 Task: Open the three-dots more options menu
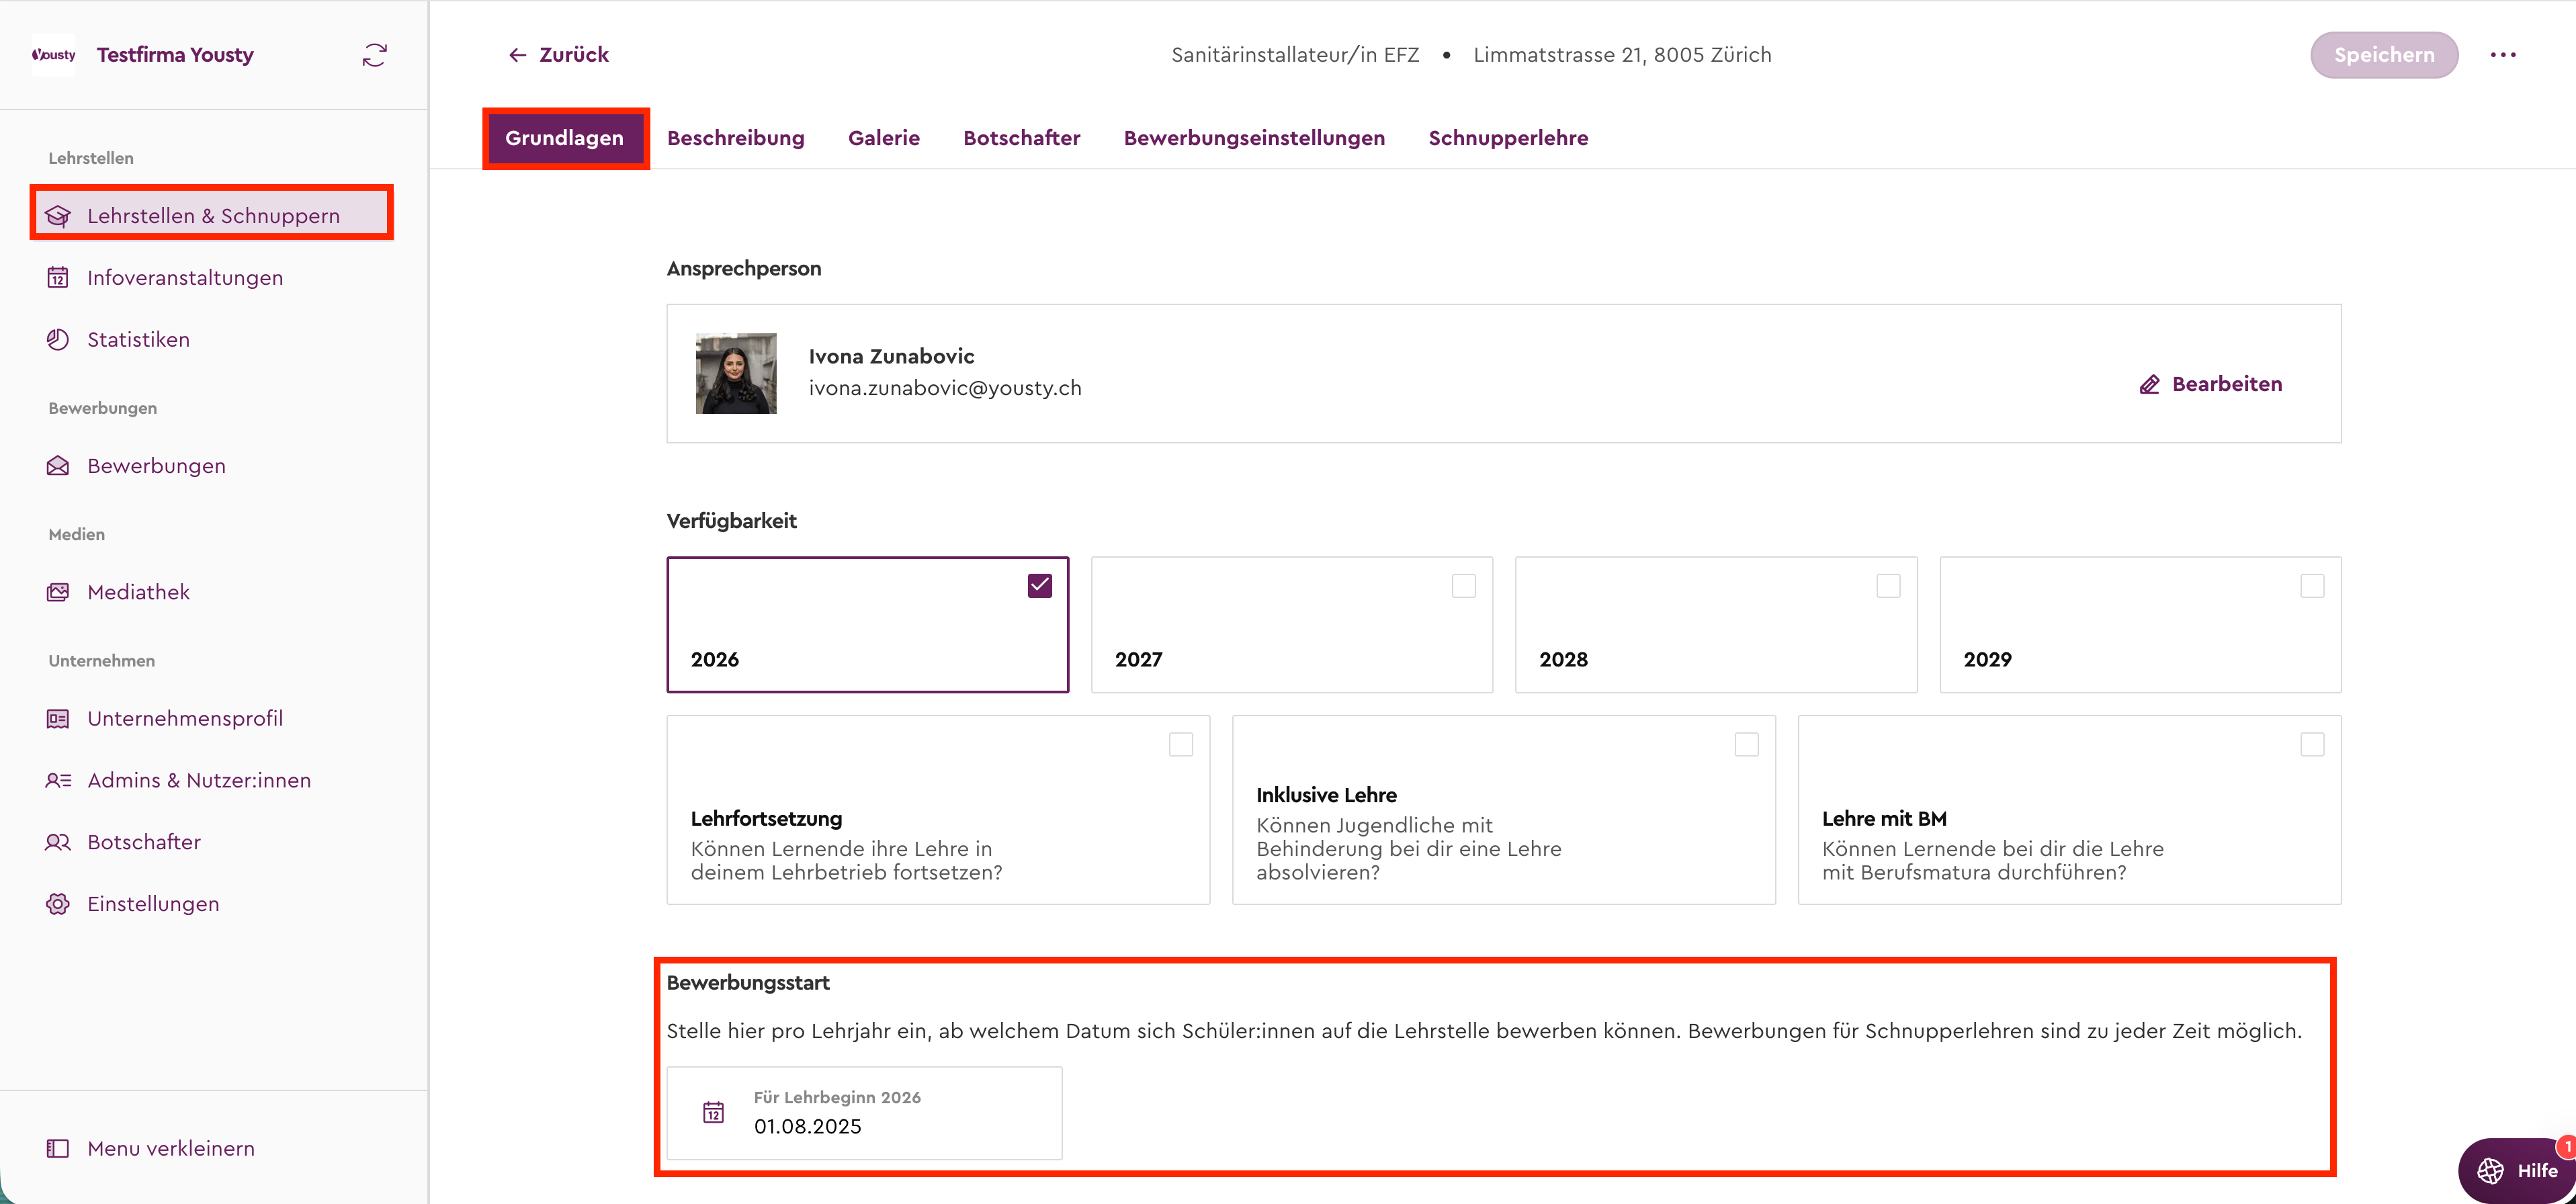[2502, 55]
